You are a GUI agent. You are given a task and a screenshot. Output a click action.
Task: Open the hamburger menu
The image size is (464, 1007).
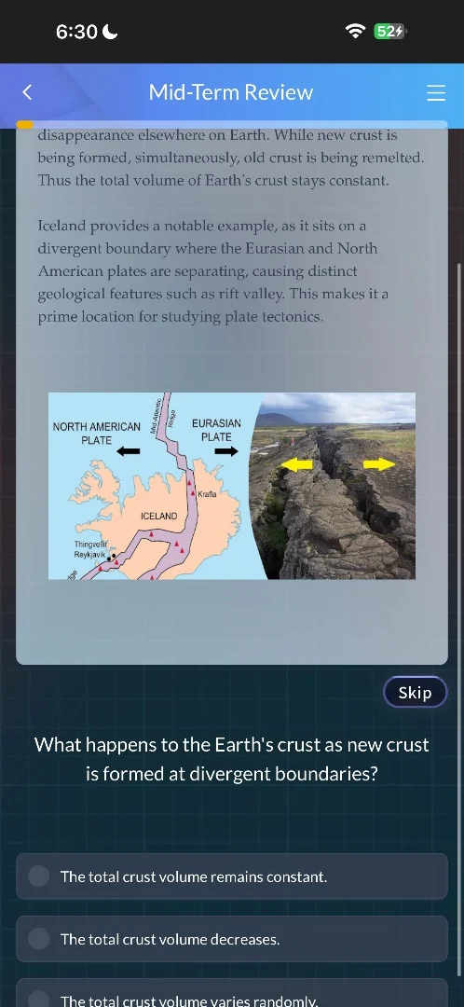tap(436, 92)
